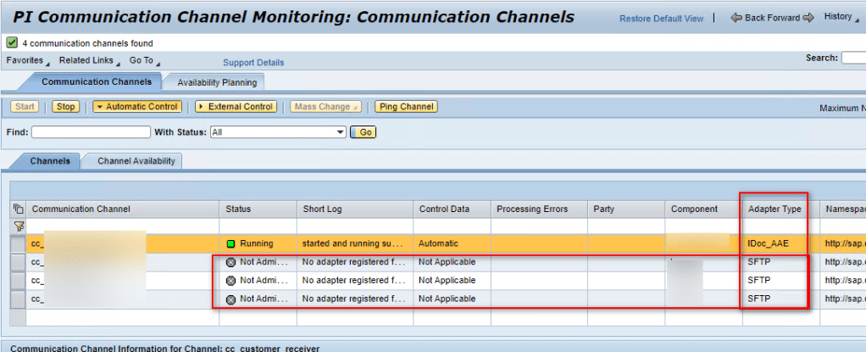Click the green Running status icon
This screenshot has height=352, width=866.
pyautogui.click(x=231, y=243)
